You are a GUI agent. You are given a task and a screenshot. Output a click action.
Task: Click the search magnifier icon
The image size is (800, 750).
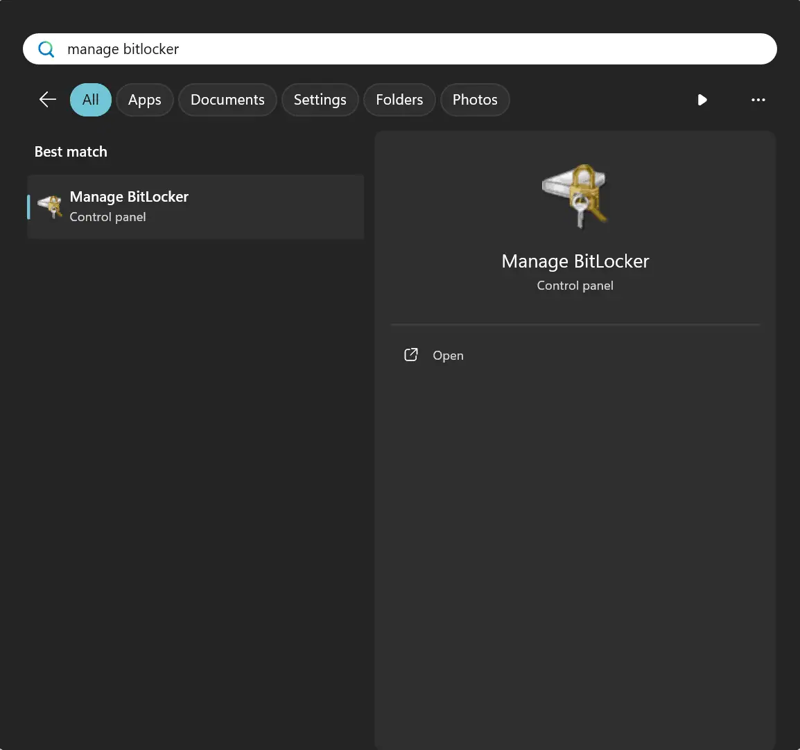coord(46,49)
